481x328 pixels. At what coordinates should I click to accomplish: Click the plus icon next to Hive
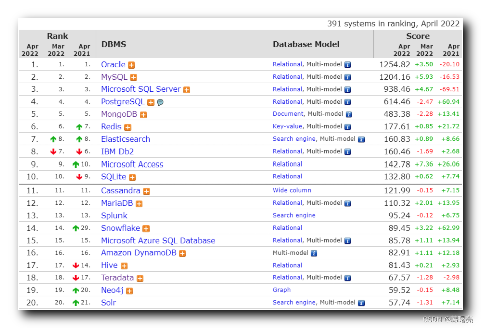124,266
